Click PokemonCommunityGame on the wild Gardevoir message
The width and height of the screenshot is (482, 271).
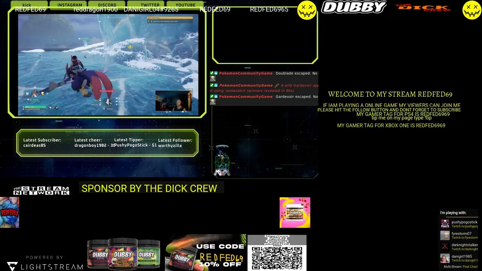pyautogui.click(x=246, y=85)
